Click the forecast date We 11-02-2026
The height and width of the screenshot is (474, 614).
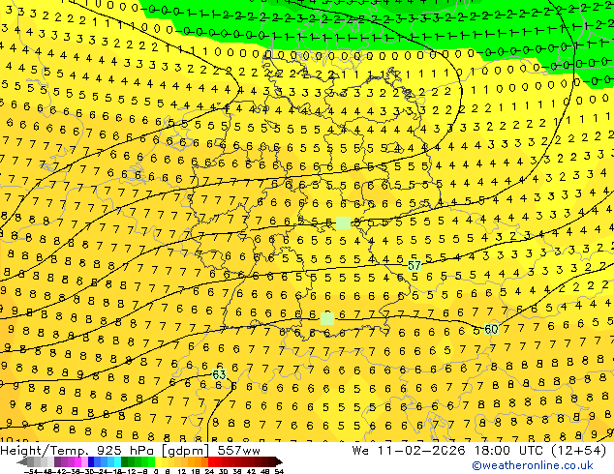(x=410, y=451)
